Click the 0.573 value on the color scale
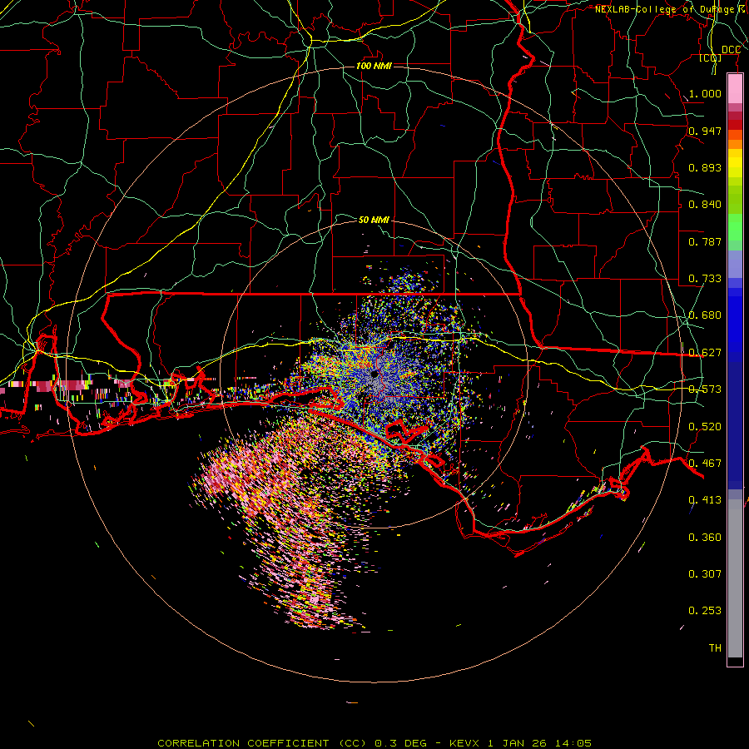This screenshot has height=749, width=749. click(x=705, y=389)
